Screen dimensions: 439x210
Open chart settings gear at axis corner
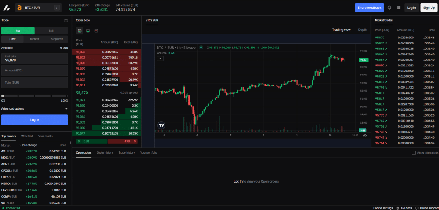pyautogui.click(x=364, y=135)
